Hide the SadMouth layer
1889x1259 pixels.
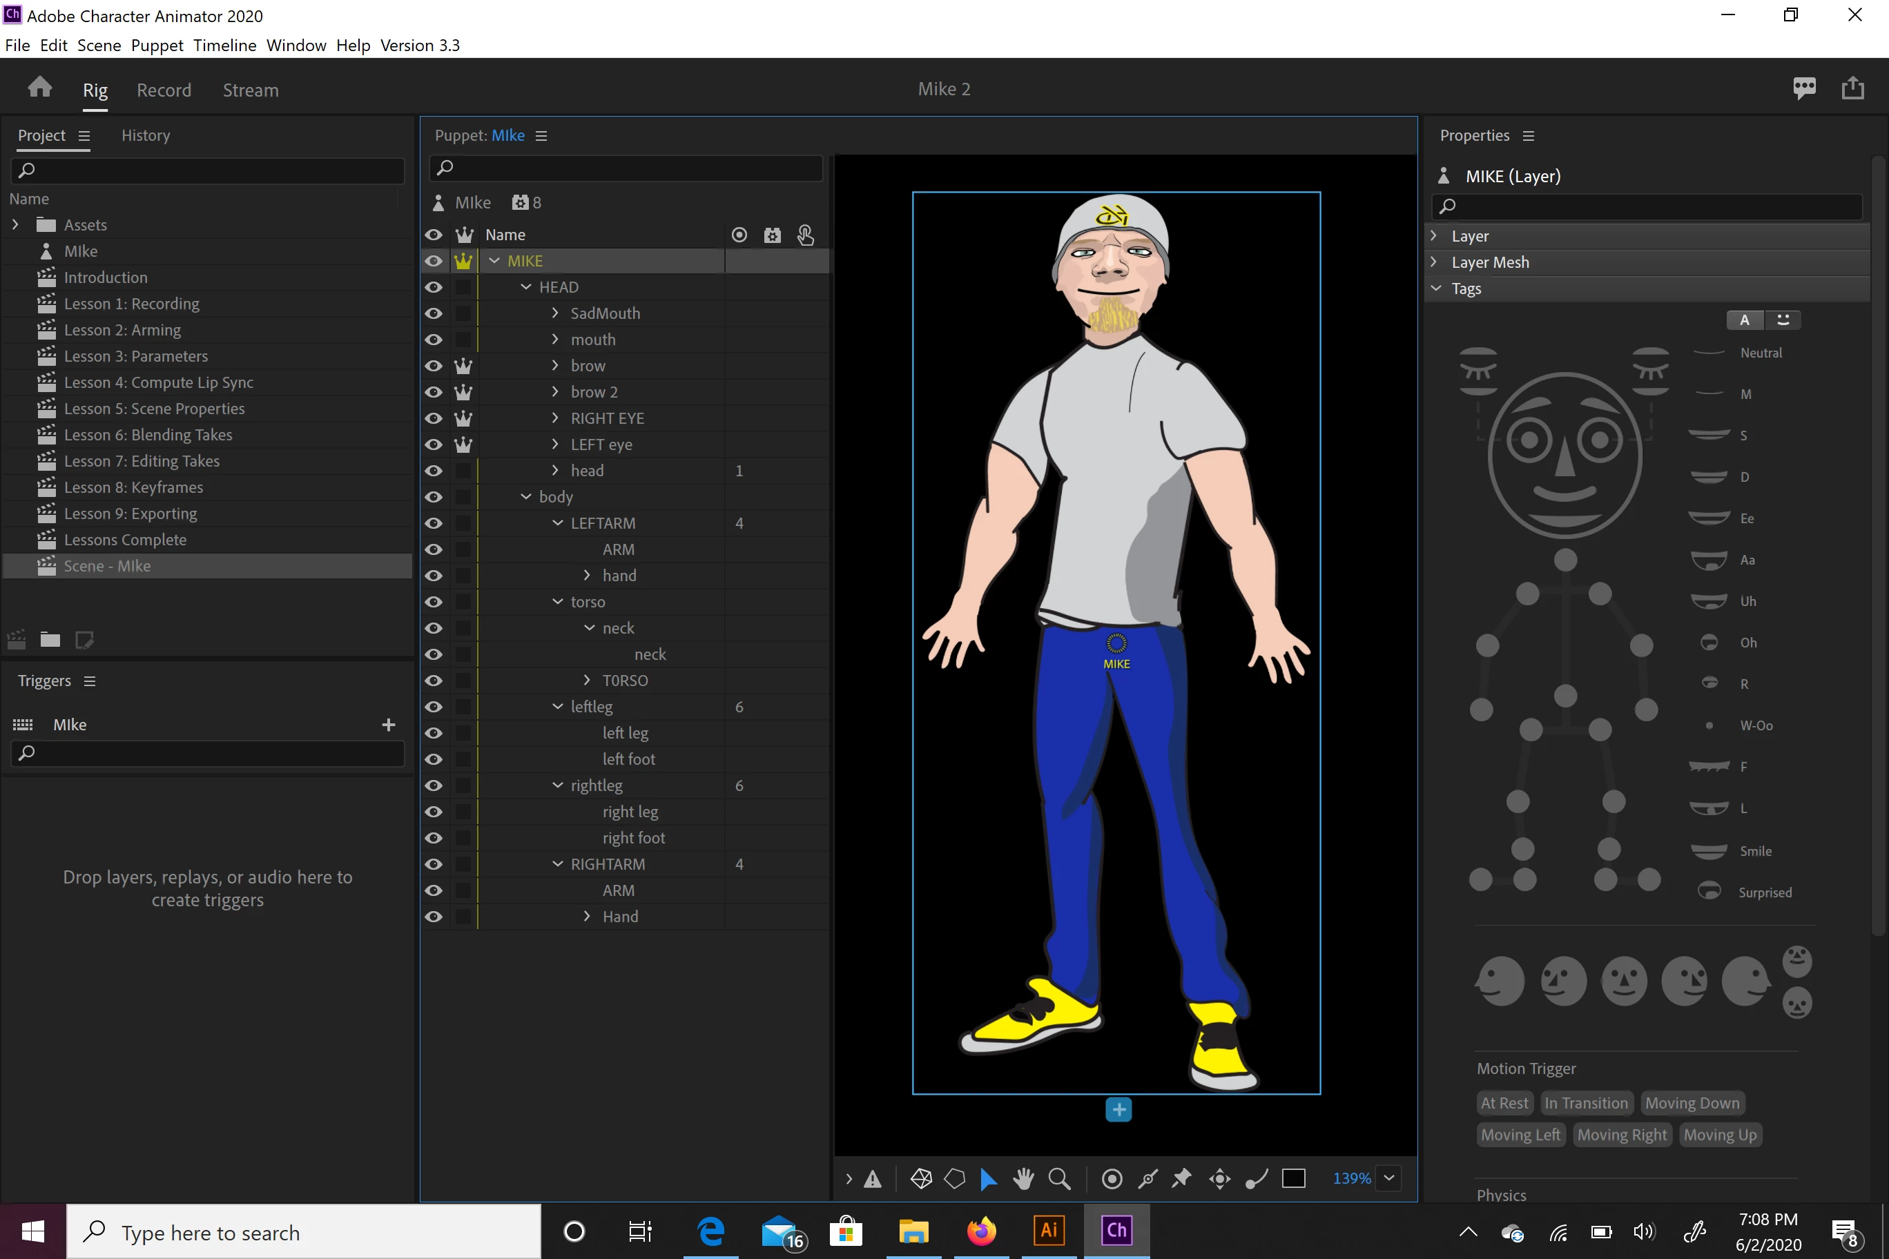click(434, 313)
